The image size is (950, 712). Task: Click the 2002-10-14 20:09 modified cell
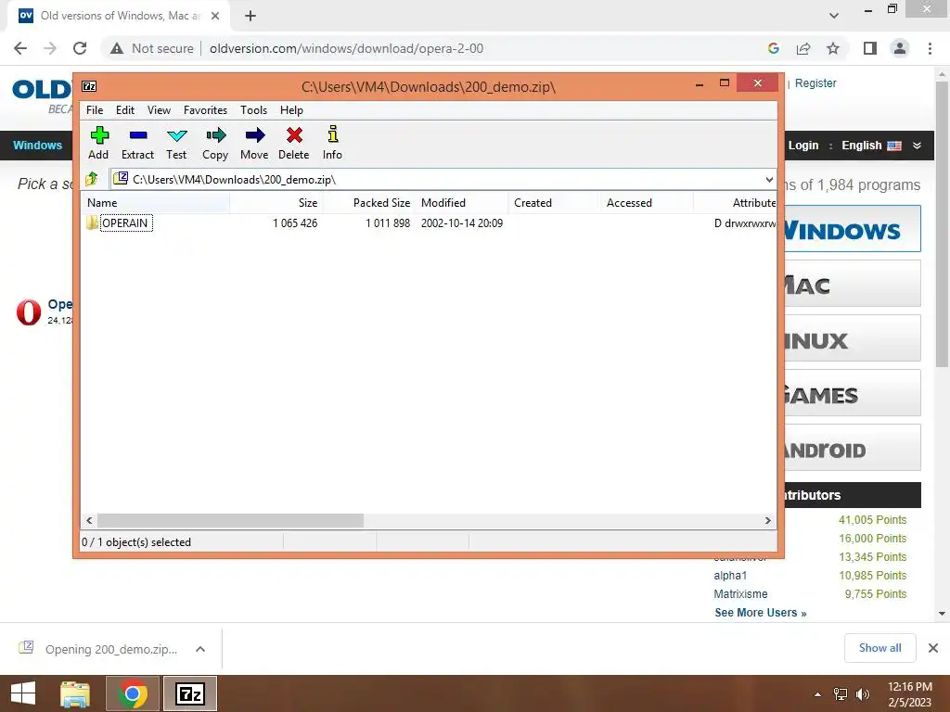[462, 222]
